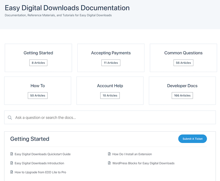The image size is (220, 181).
Task: Open the Common Questions category card
Action: point(183,58)
